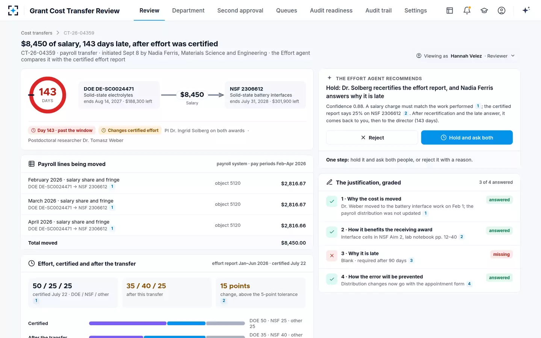
Task: Open citation 1 after work performed in recommendation
Action: click(478, 106)
